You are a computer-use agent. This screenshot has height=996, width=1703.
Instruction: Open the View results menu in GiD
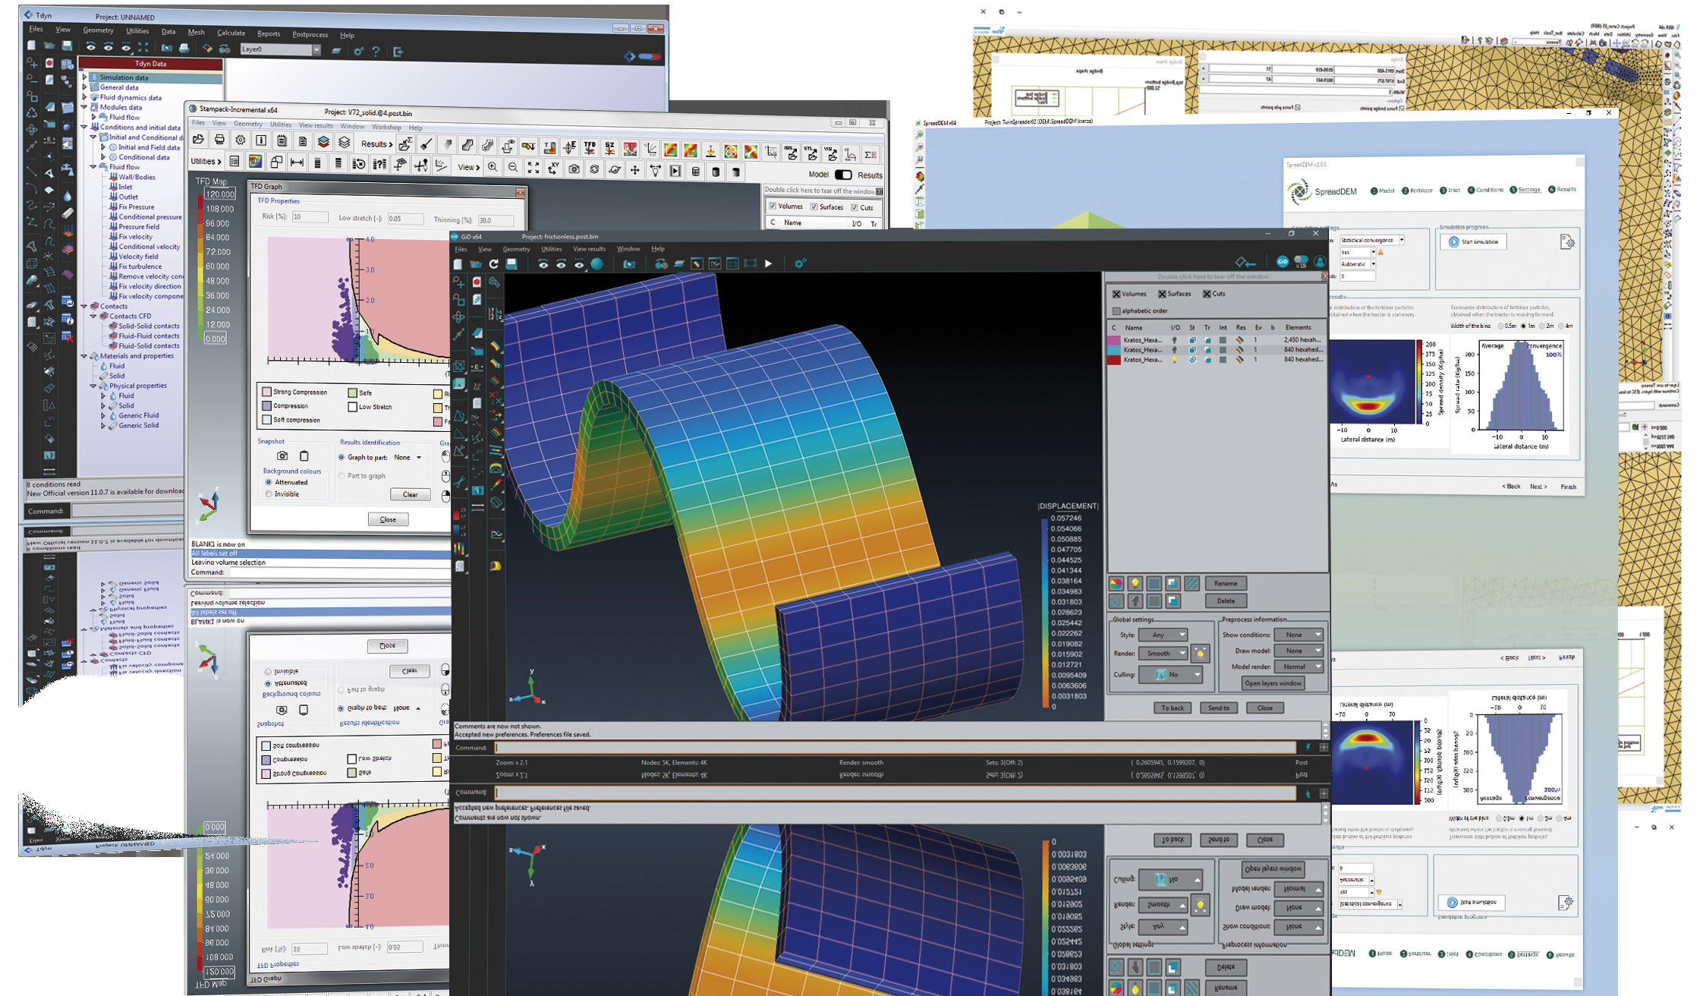click(589, 249)
